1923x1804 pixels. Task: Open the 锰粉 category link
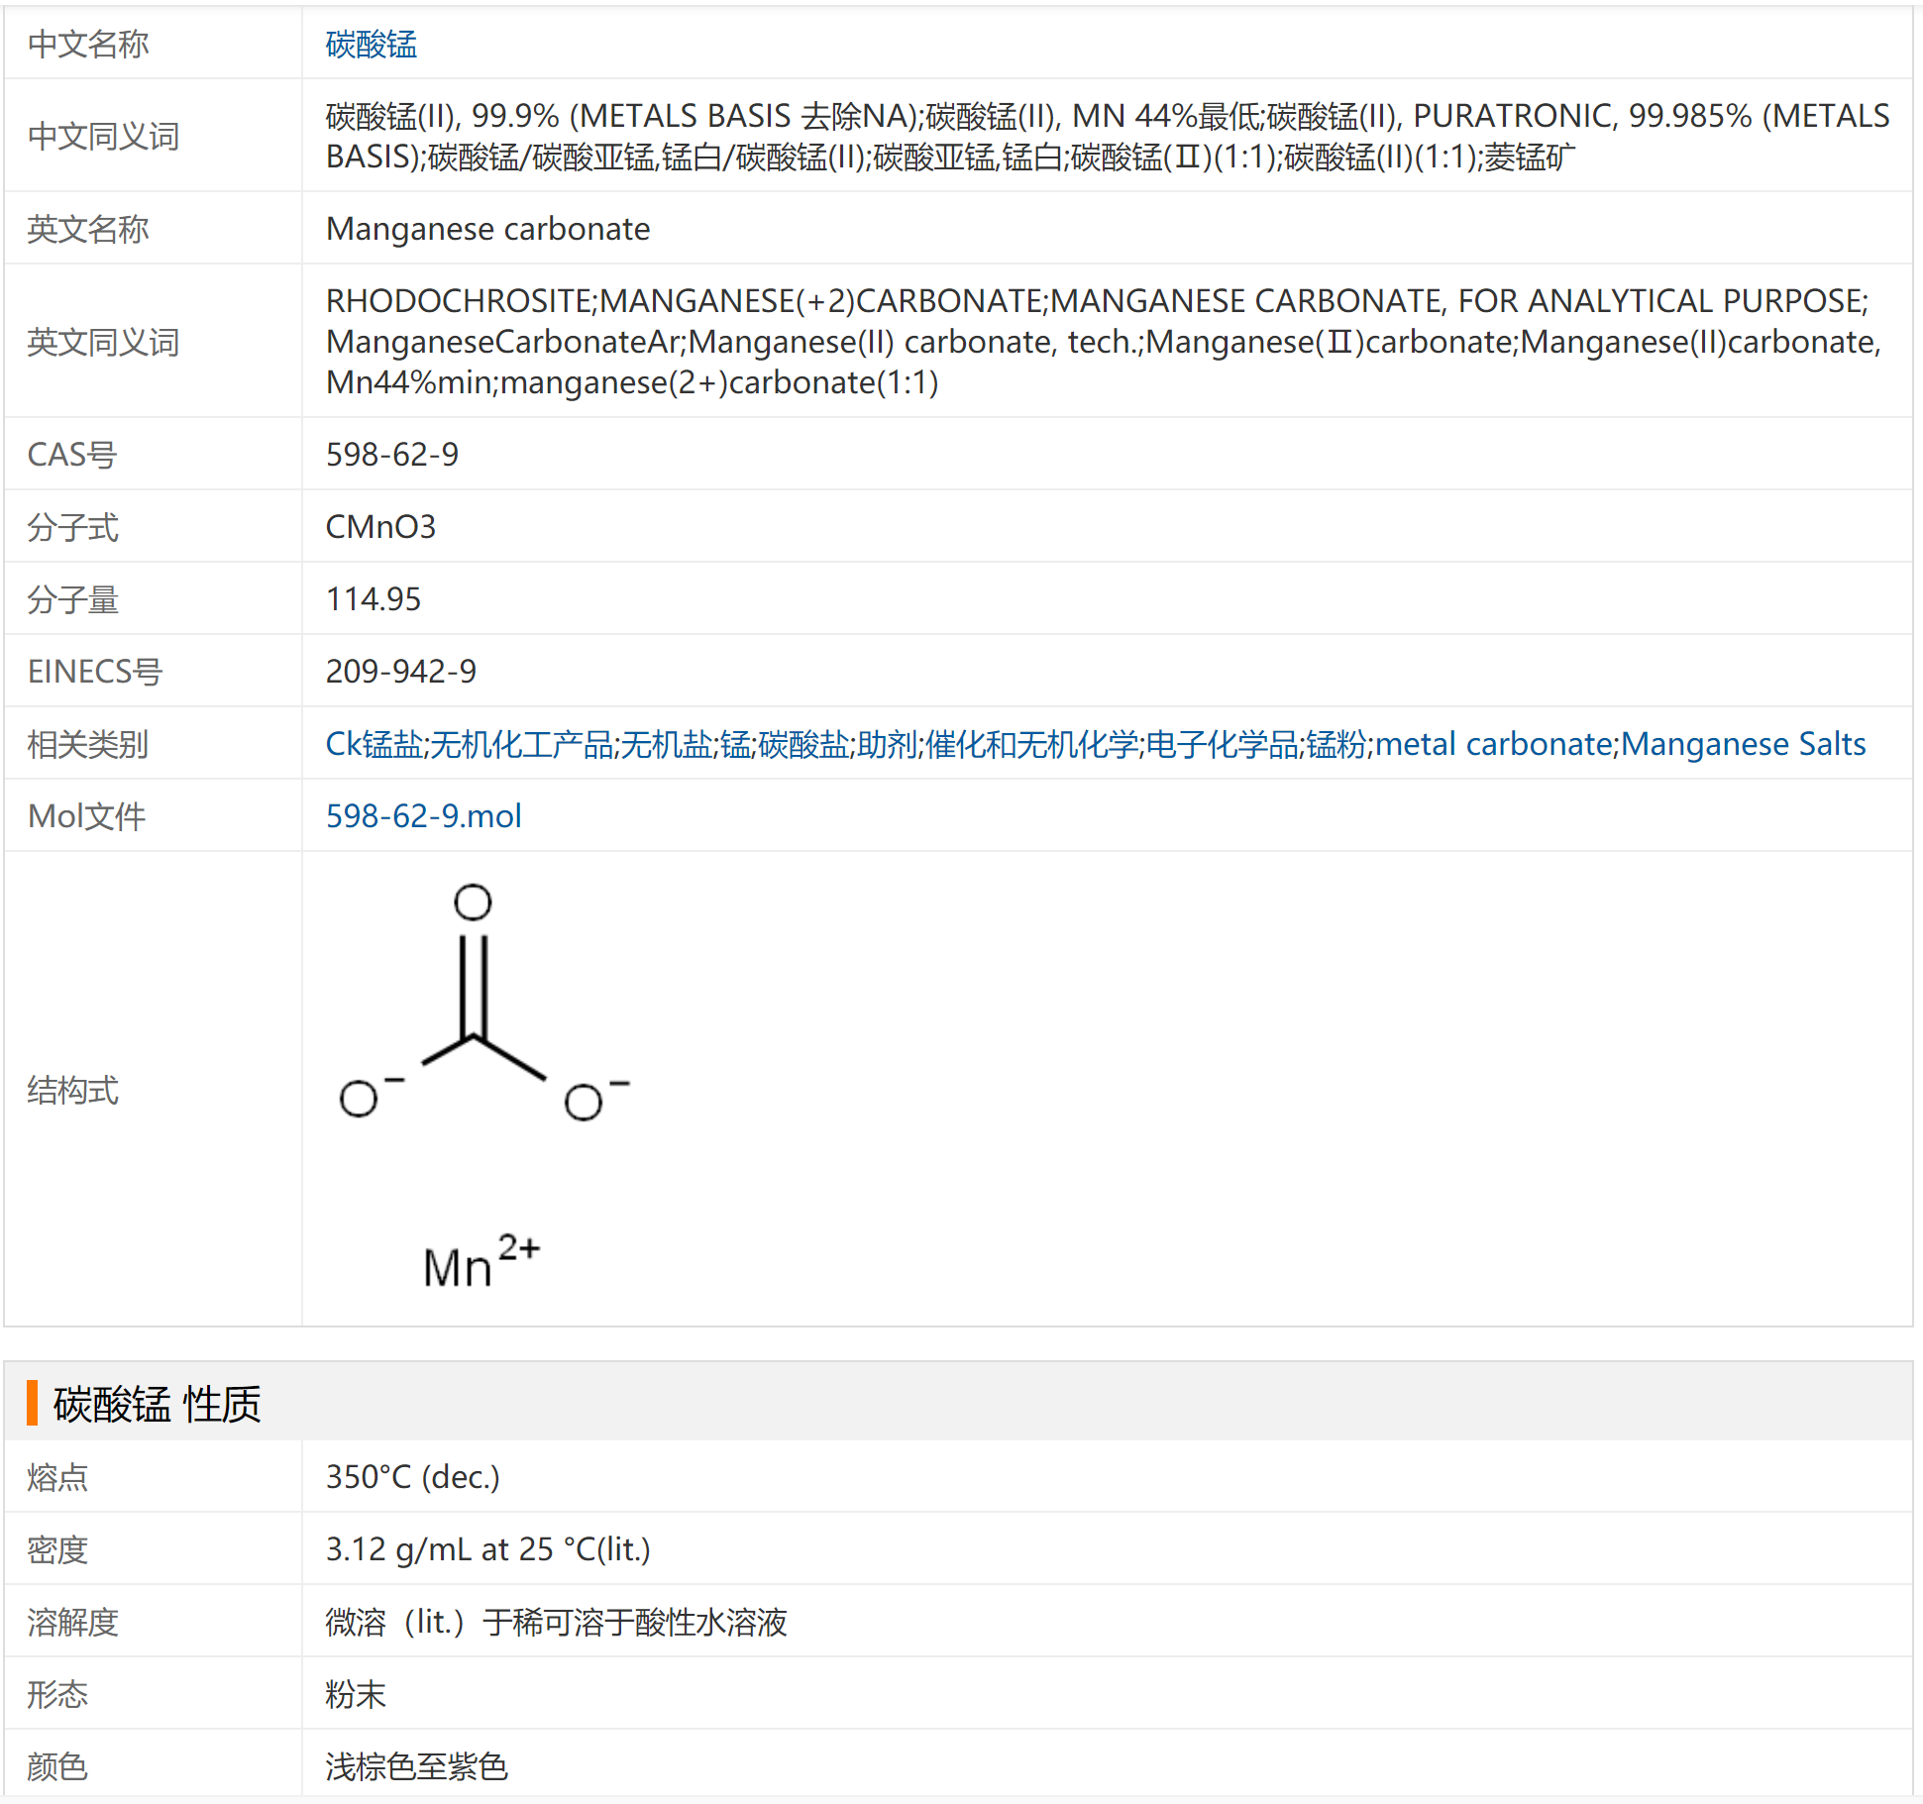(1335, 744)
